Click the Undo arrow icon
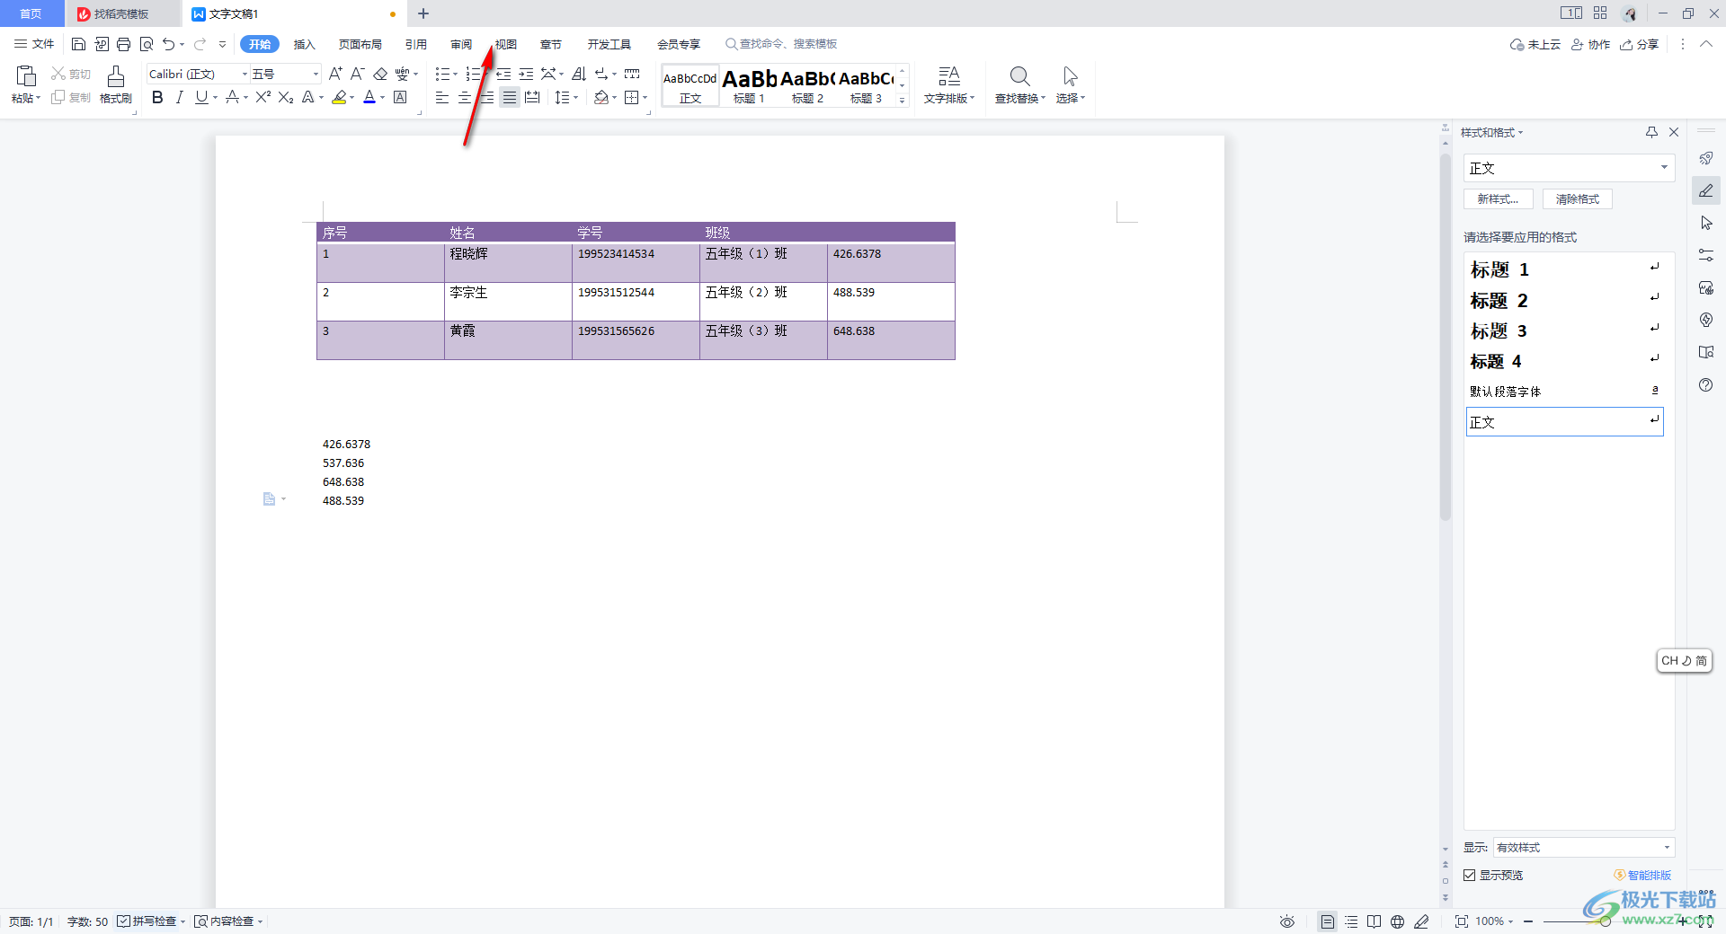Image resolution: width=1726 pixels, height=934 pixels. click(168, 44)
